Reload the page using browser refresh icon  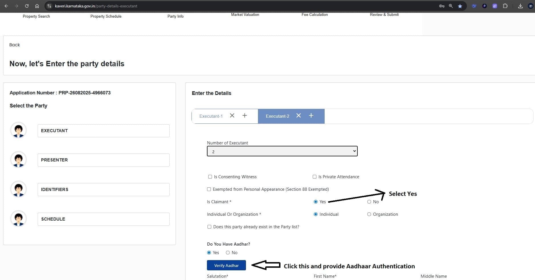[27, 6]
